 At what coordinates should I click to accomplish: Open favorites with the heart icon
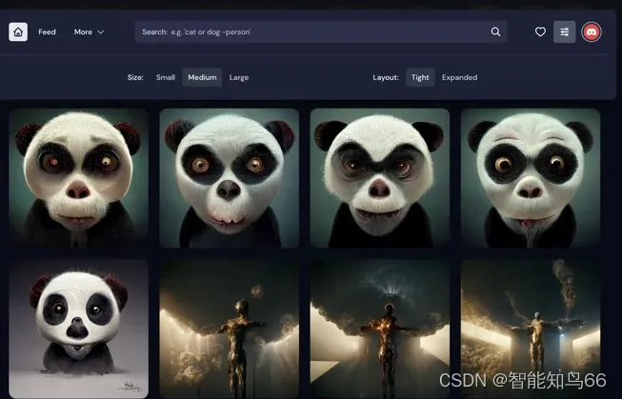tap(540, 31)
